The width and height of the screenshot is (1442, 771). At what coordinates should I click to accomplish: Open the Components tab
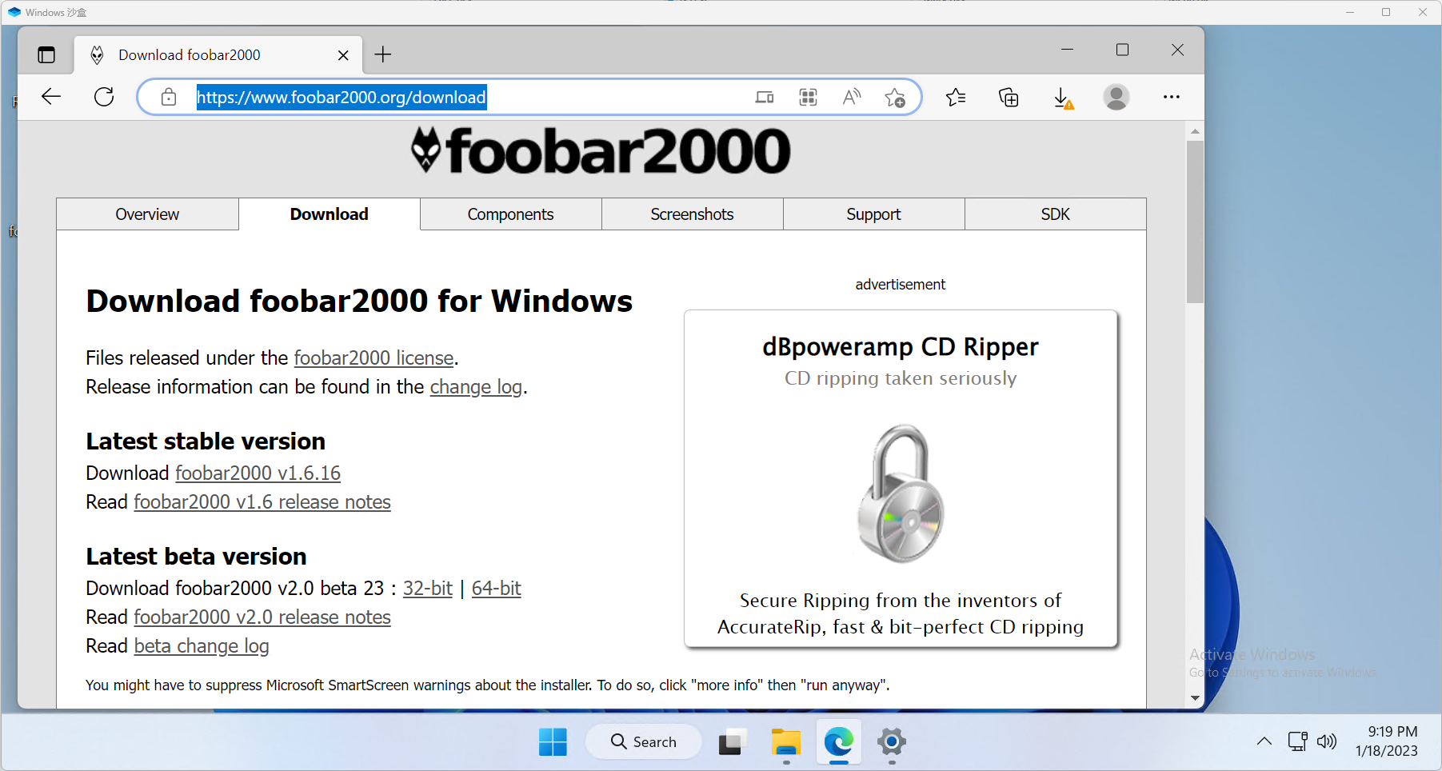coord(510,214)
